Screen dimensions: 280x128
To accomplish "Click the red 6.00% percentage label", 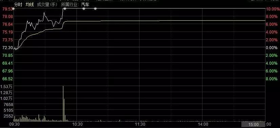I will point(272,24).
